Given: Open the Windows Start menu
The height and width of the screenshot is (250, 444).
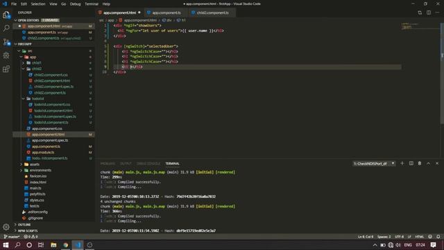Looking at the screenshot, I should pos(6,245).
